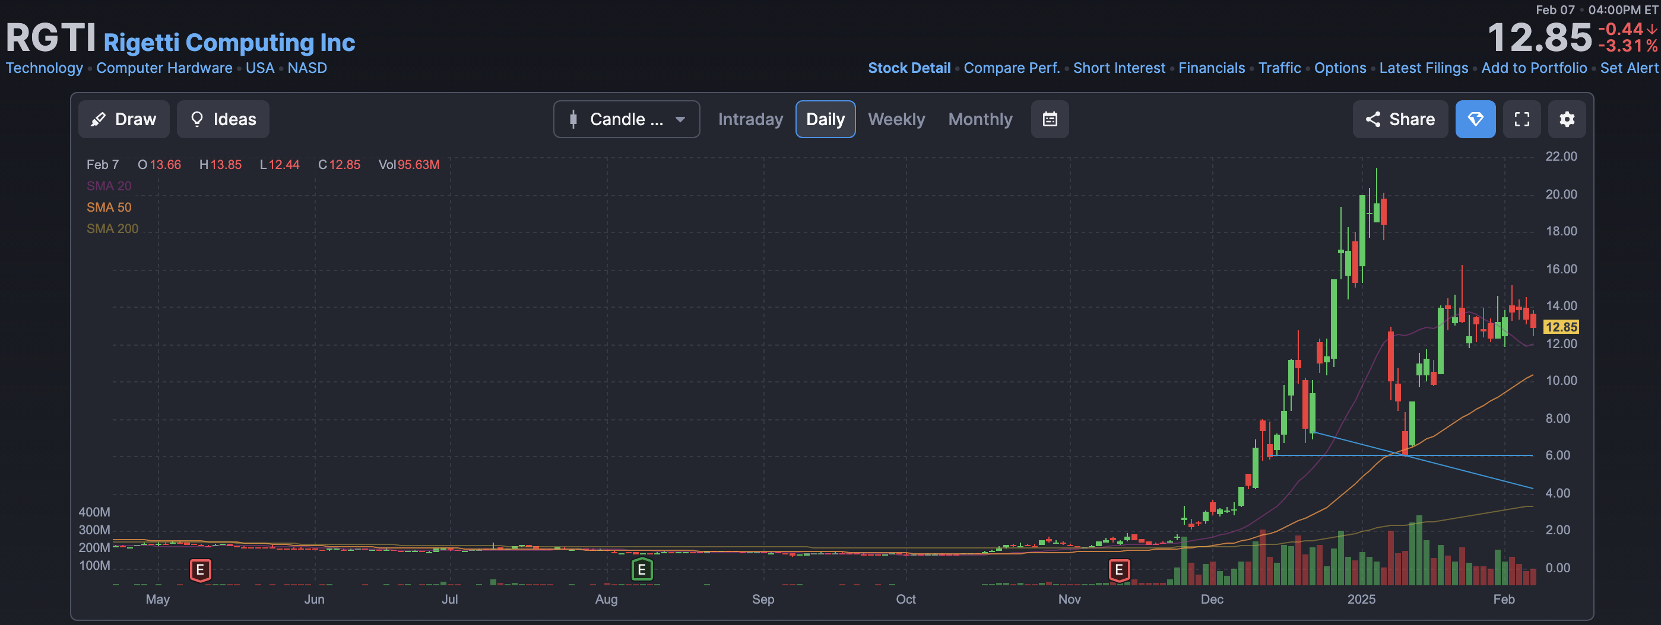Click the candlestick icon in chart type selector

tap(573, 119)
